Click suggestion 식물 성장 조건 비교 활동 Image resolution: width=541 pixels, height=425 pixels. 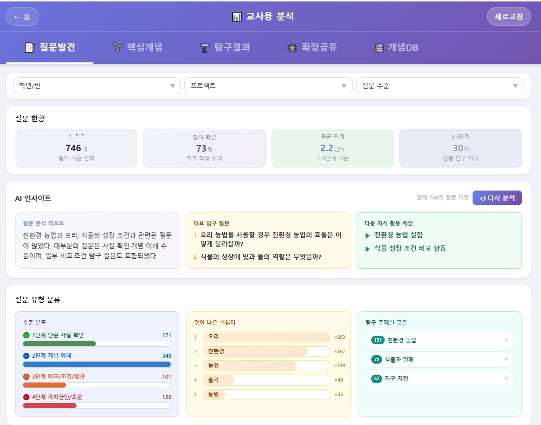pyautogui.click(x=410, y=248)
